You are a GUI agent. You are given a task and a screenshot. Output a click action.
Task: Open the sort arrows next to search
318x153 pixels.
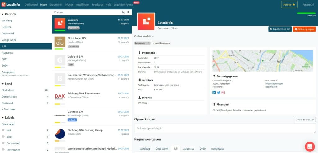click(128, 12)
